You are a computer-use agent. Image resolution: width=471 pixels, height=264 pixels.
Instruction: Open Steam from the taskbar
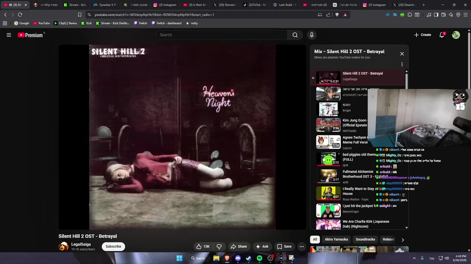pyautogui.click(x=249, y=258)
